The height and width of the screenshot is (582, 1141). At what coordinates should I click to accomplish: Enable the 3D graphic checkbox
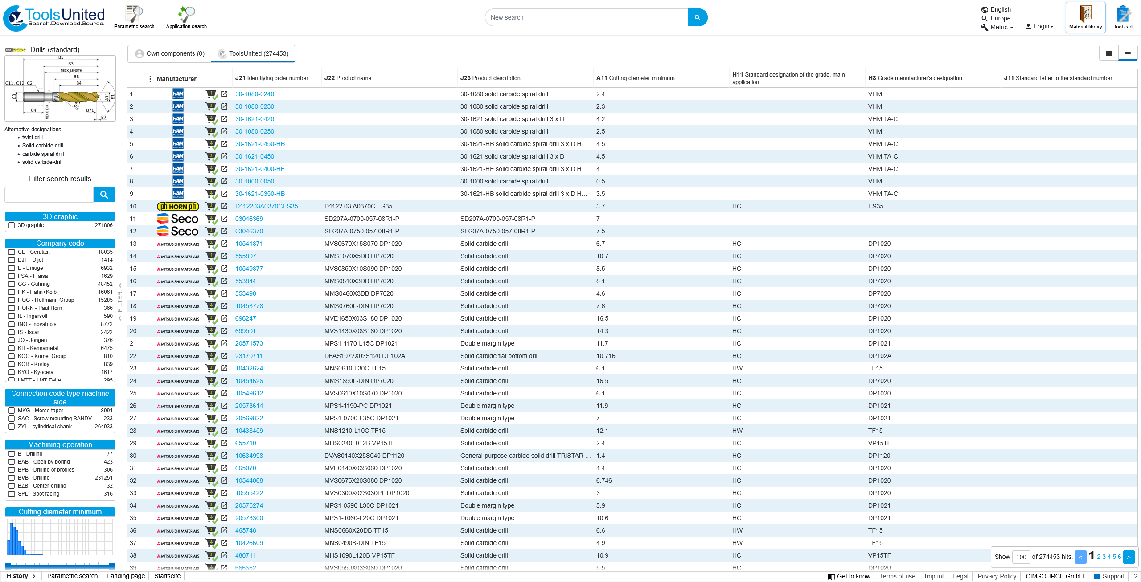click(x=12, y=225)
